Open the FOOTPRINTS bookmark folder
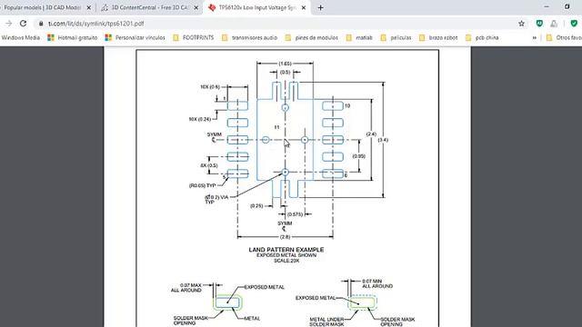Screen dimensions: 582x327 pyautogui.click(x=194, y=37)
